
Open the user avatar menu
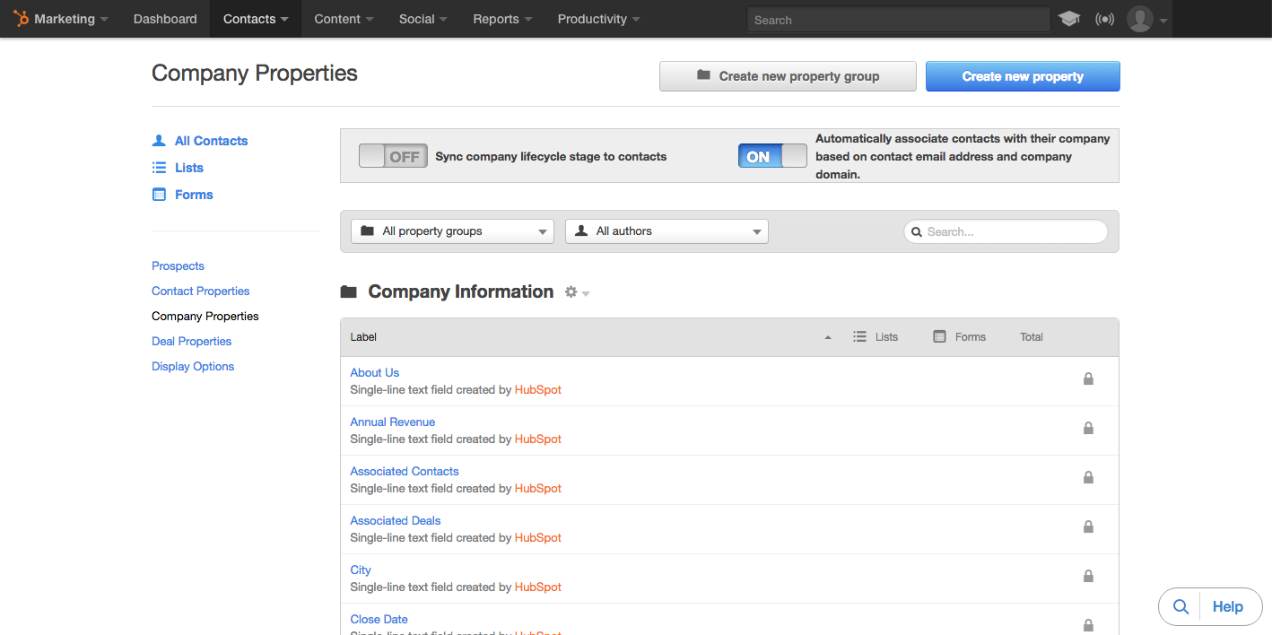[1139, 19]
